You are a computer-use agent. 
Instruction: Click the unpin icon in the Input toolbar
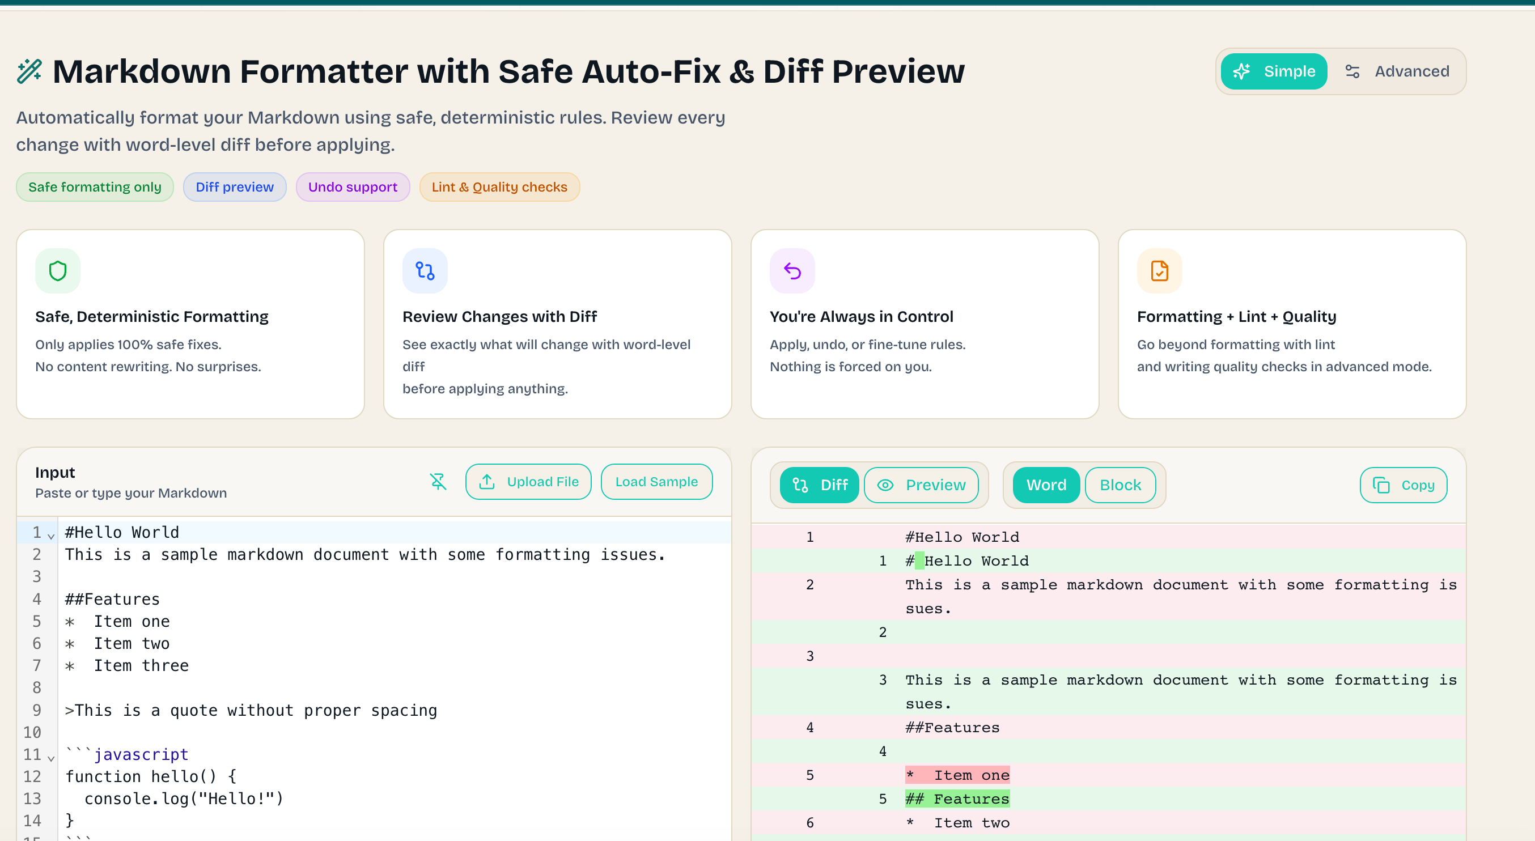tap(439, 481)
